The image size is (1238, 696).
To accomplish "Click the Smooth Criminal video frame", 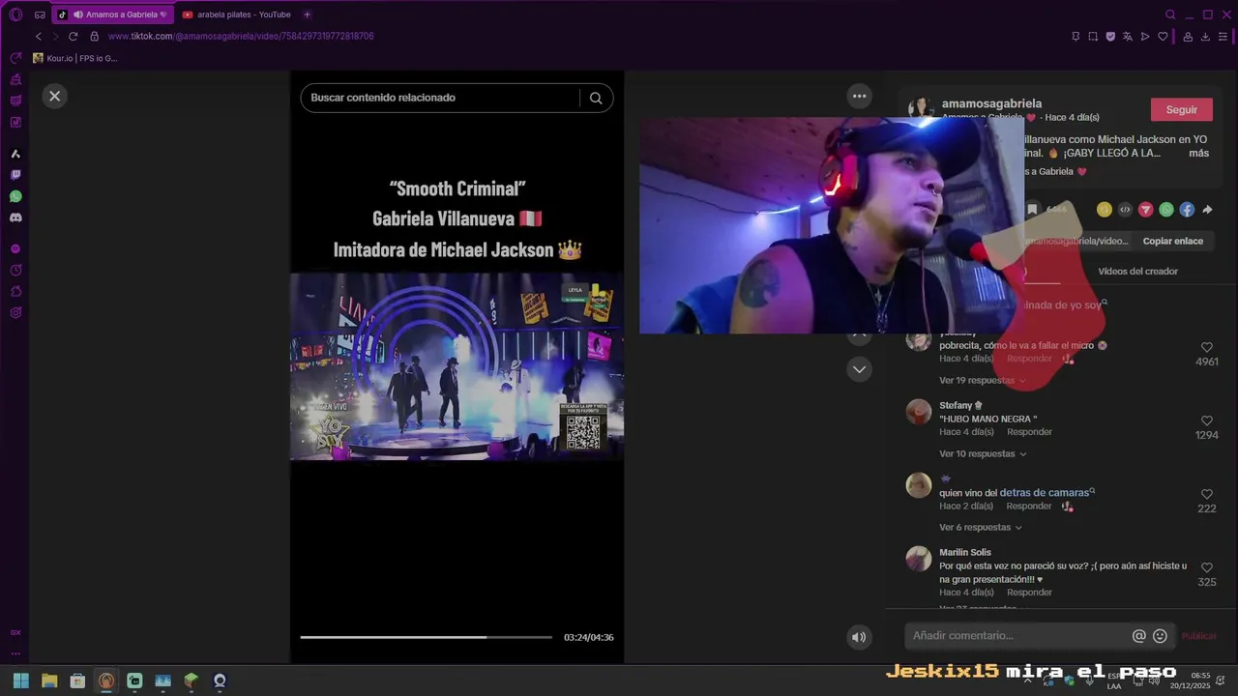I will [x=457, y=366].
